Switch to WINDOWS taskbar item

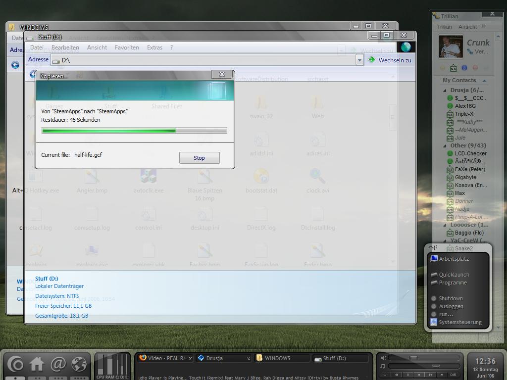(282, 358)
